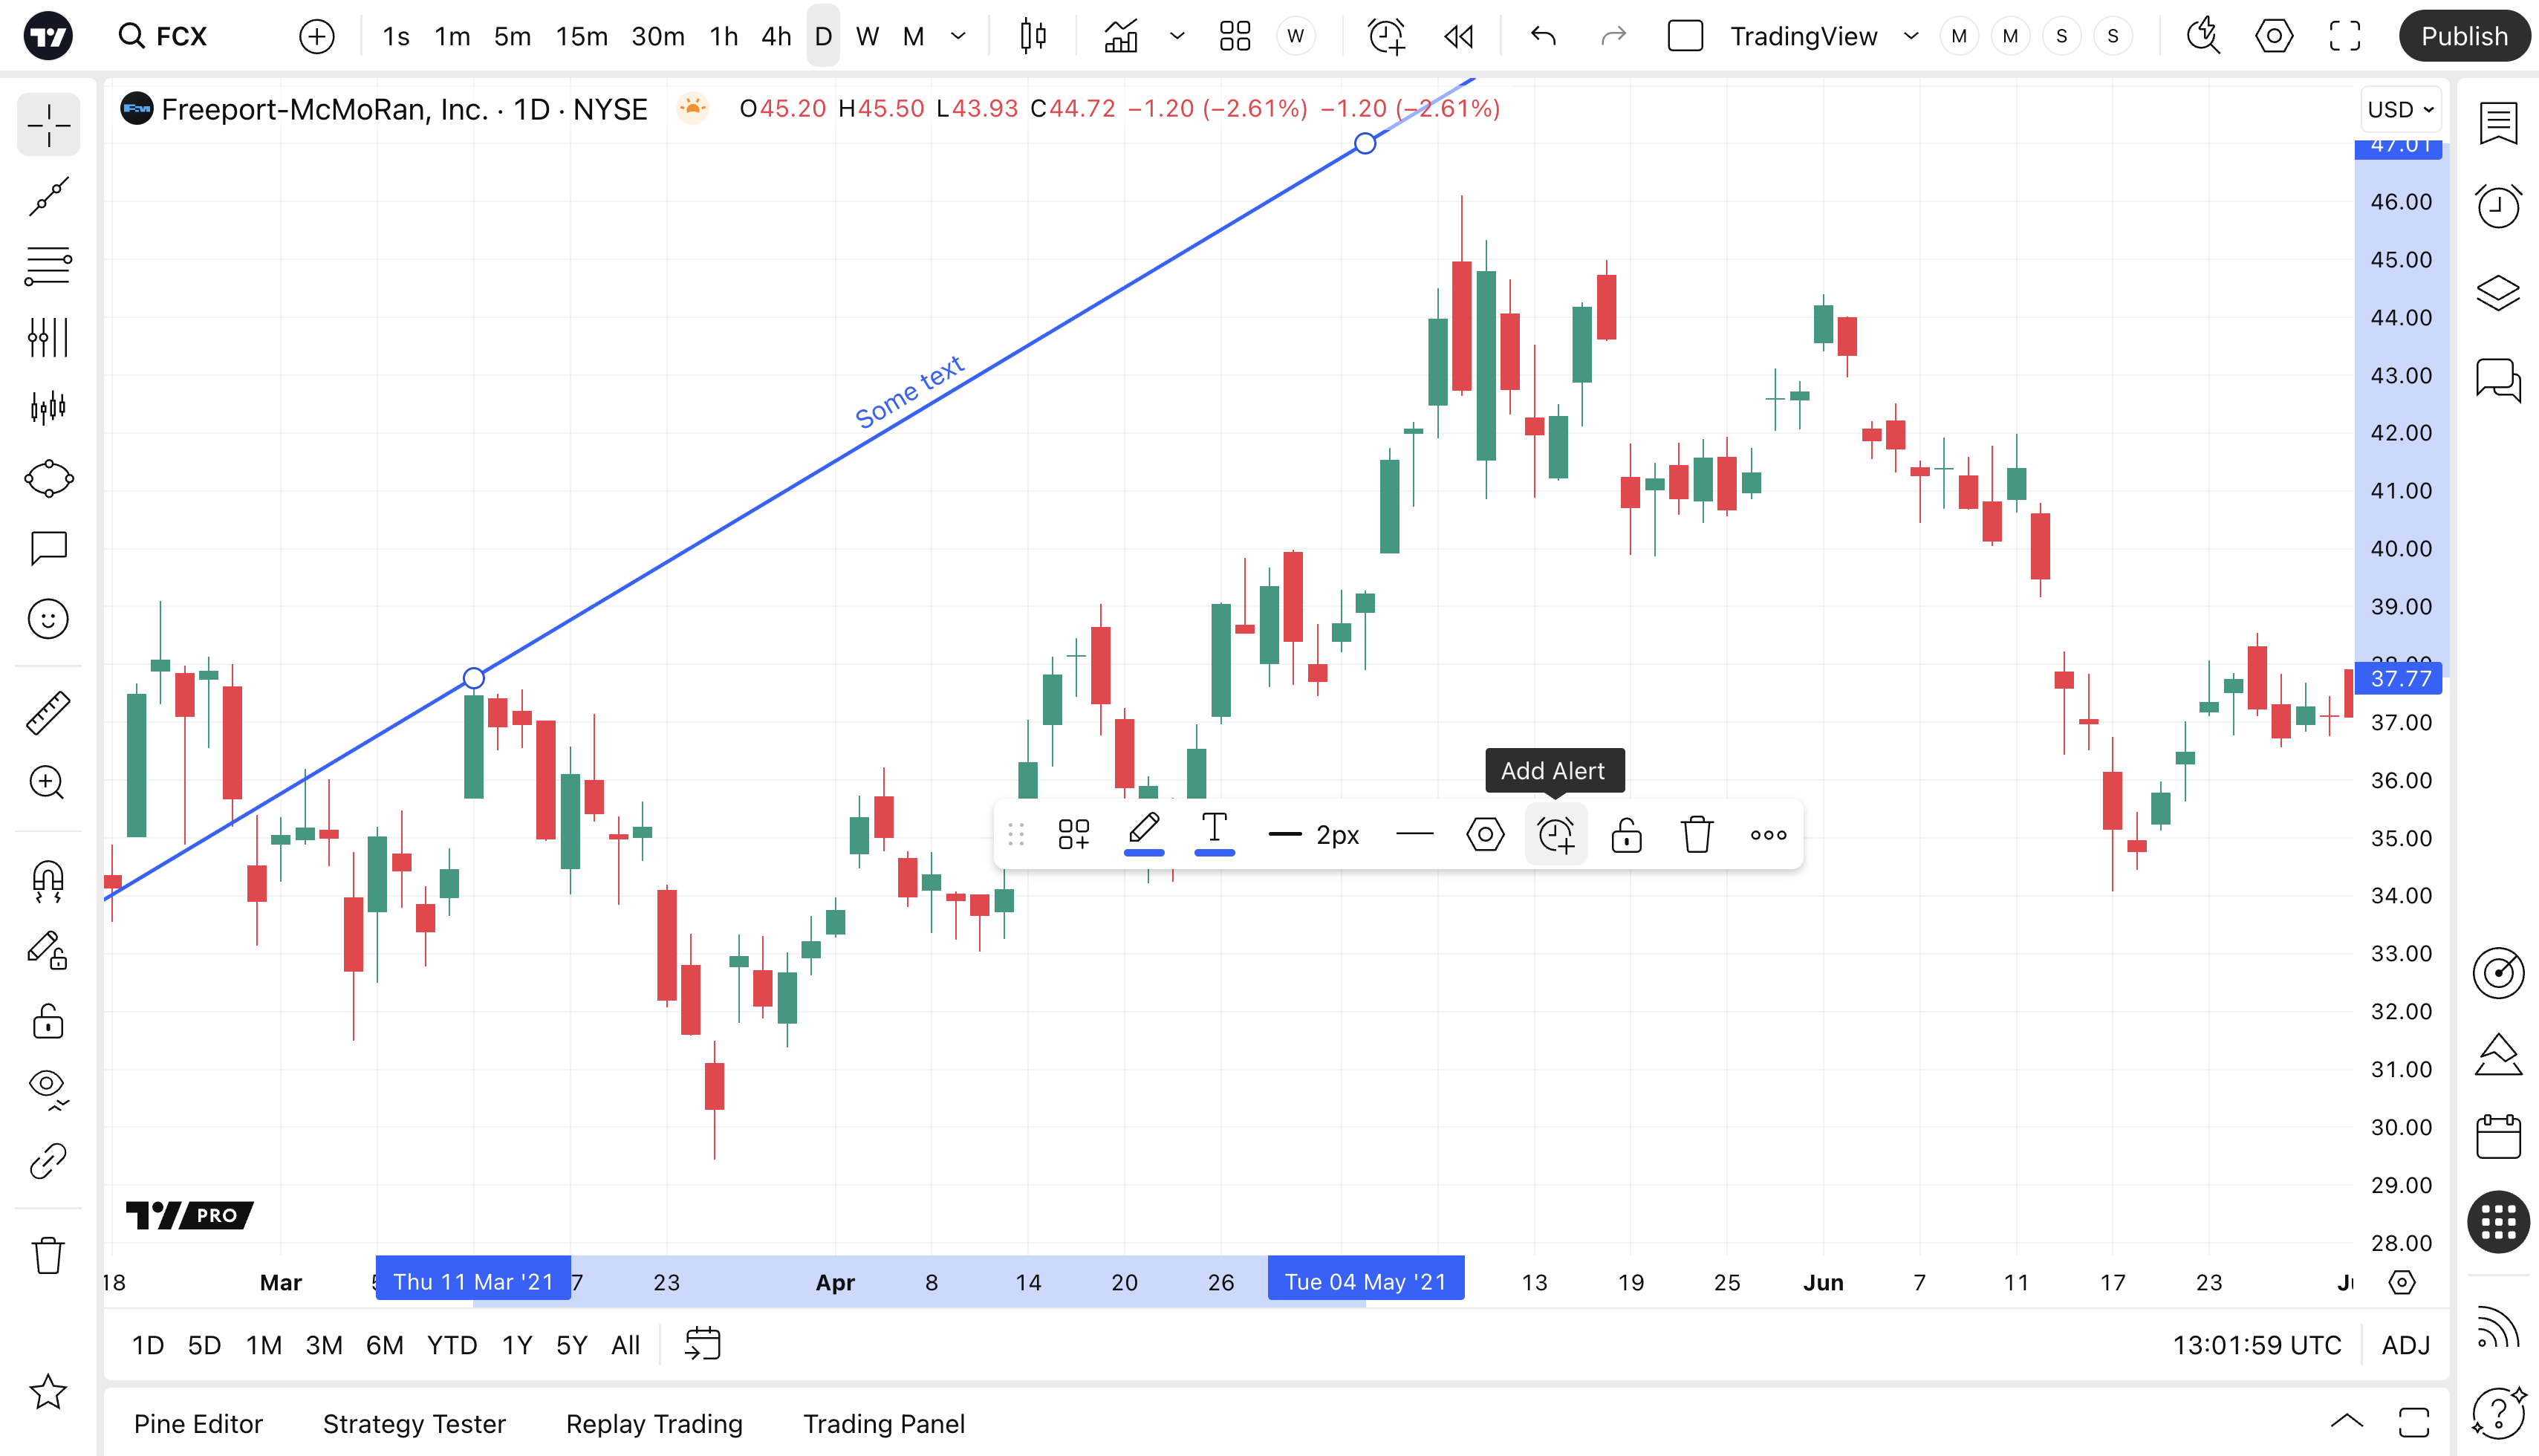The image size is (2539, 1456).
Task: Toggle lock in drawing floating toolbar
Action: pyautogui.click(x=1626, y=834)
